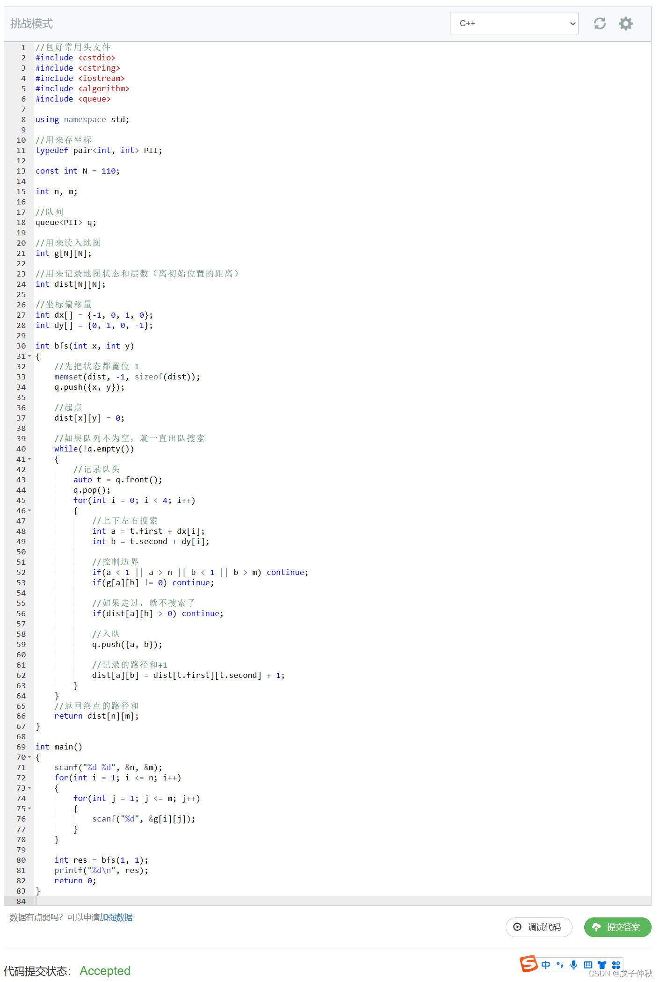
Task: Click the play icon in debug button
Action: (517, 927)
